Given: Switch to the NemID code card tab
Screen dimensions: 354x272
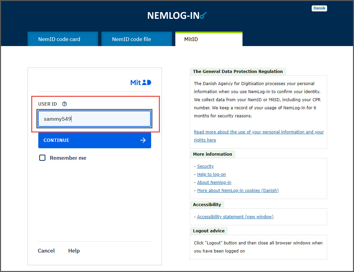Looking at the screenshot, I should pyautogui.click(x=63, y=39).
